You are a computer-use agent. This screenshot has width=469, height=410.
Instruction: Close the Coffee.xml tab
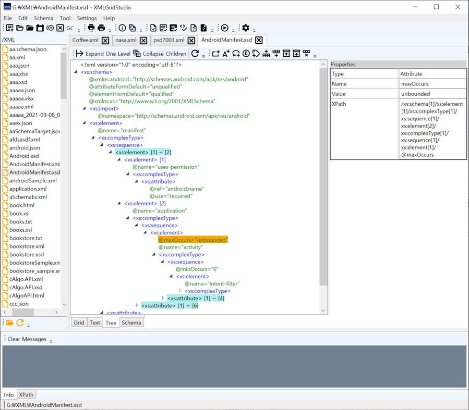pos(105,40)
